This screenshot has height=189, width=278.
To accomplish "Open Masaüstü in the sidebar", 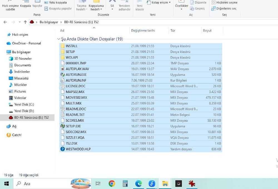I will pyautogui.click(x=18, y=78).
